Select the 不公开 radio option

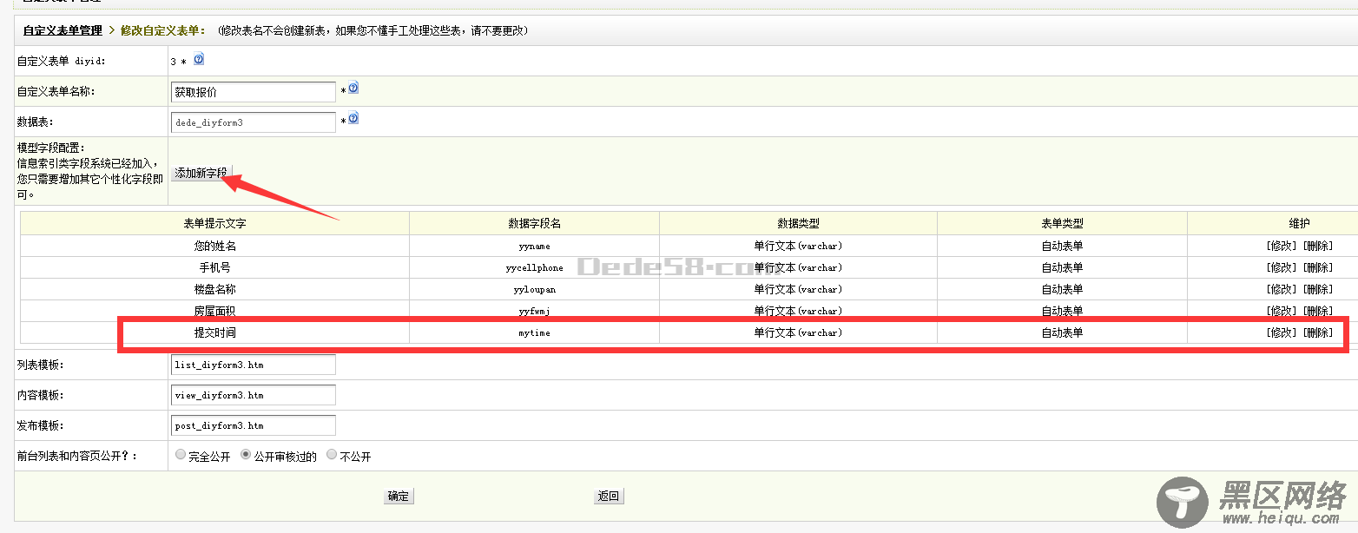tap(332, 454)
